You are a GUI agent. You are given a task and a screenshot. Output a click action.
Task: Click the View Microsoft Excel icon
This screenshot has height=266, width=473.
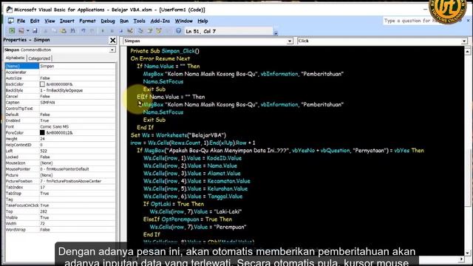tap(12, 31)
